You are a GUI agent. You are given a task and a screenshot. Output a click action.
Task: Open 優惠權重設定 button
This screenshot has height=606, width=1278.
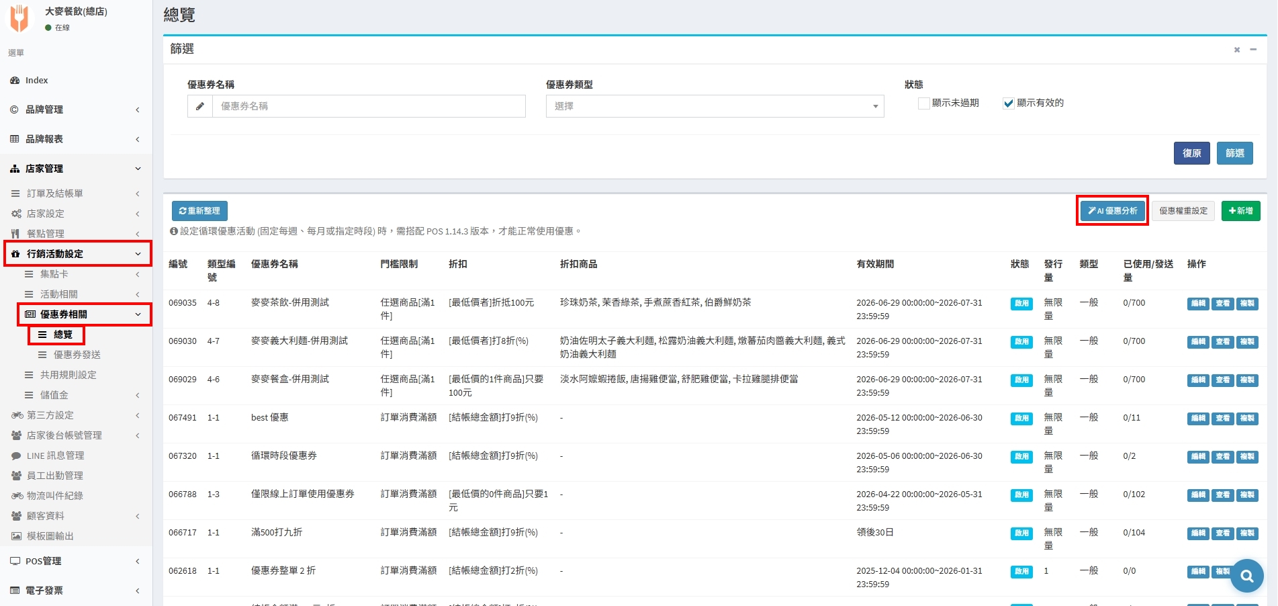tap(1183, 211)
